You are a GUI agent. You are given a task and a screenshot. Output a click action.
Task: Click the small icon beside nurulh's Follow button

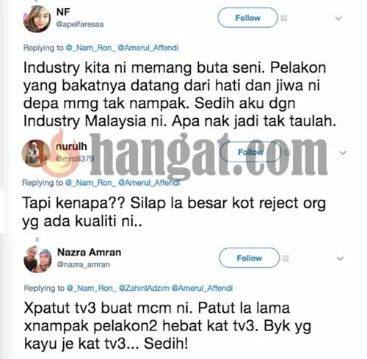(x=286, y=153)
